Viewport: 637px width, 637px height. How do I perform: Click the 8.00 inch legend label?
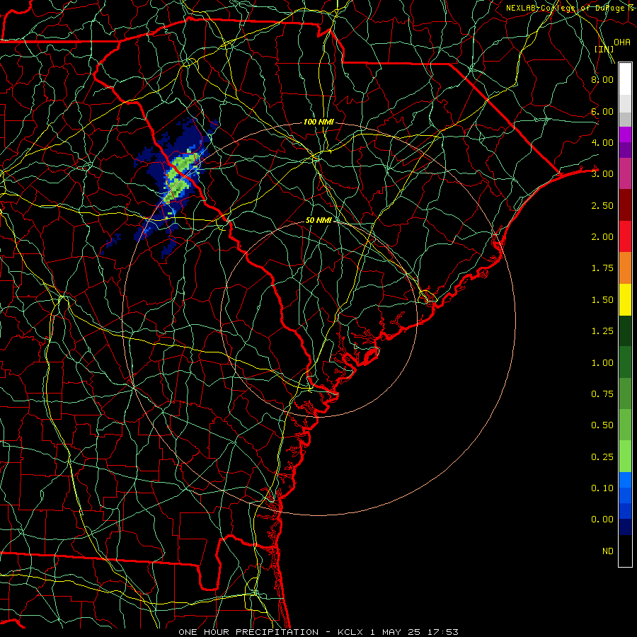602,79
